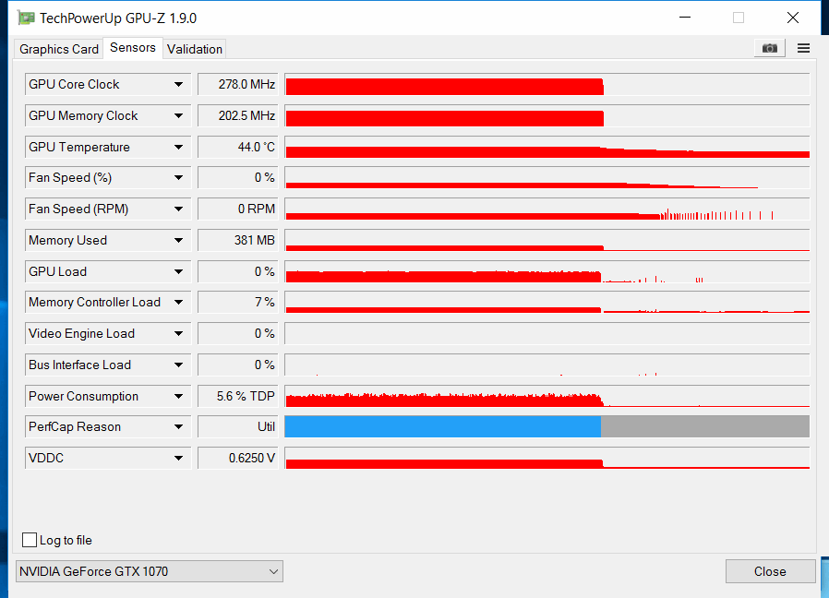Click the GPU Load history graph
The image size is (829, 598).
547,271
